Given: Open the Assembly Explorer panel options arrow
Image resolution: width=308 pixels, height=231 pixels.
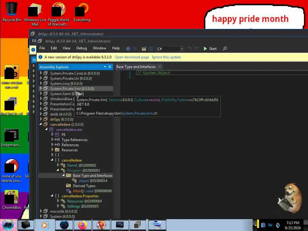Looking at the screenshot, I should 105,67.
